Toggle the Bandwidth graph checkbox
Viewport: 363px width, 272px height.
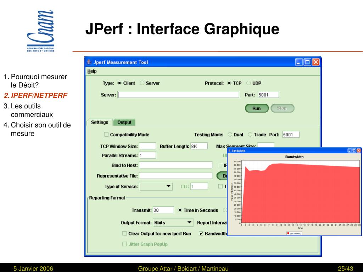201,233
